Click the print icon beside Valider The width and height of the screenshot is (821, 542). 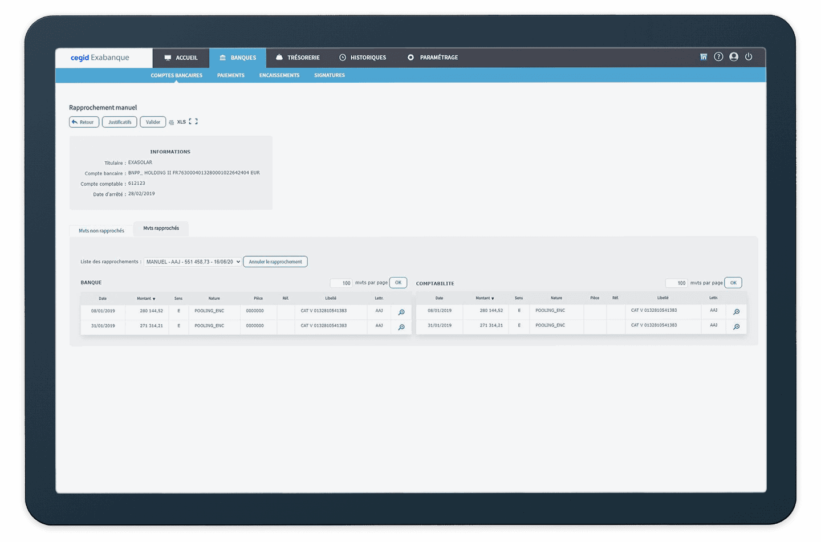click(x=171, y=123)
